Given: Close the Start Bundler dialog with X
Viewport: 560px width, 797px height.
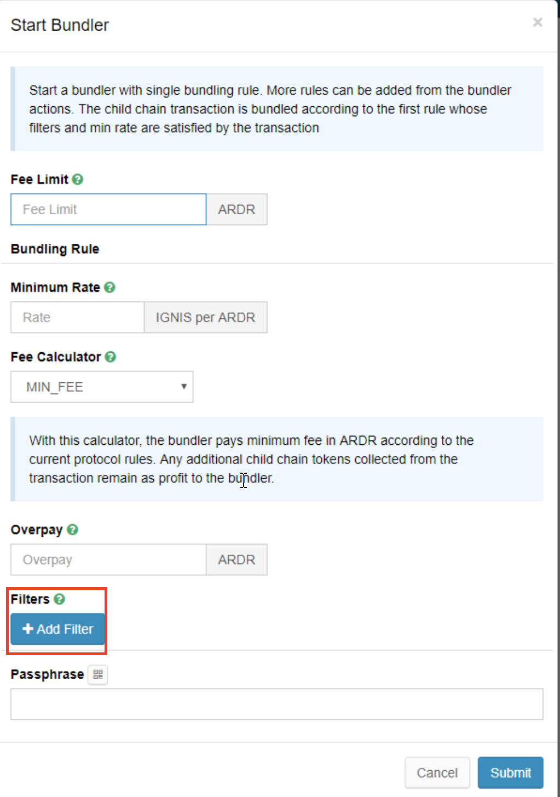Looking at the screenshot, I should click(538, 22).
